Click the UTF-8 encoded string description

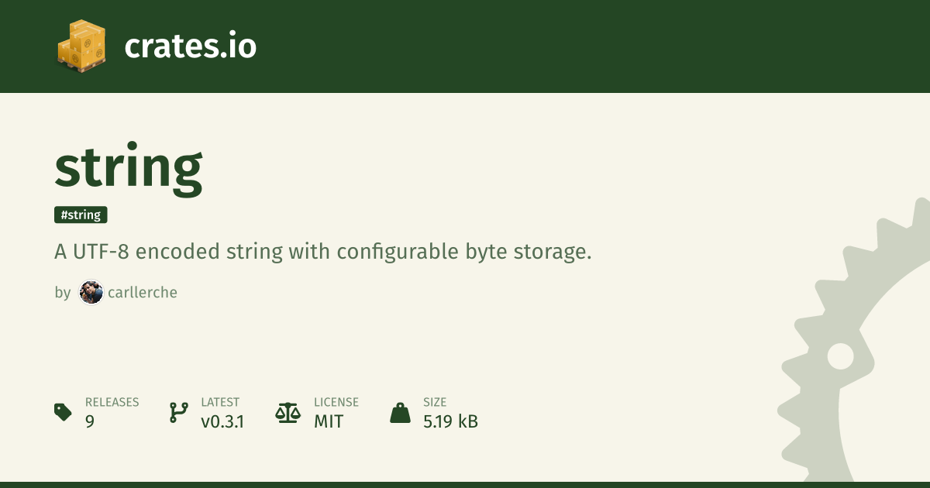(x=322, y=252)
